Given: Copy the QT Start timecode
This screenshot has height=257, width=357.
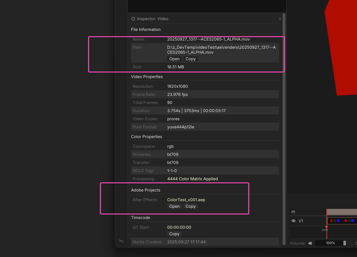Looking at the screenshot, I should [x=174, y=234].
